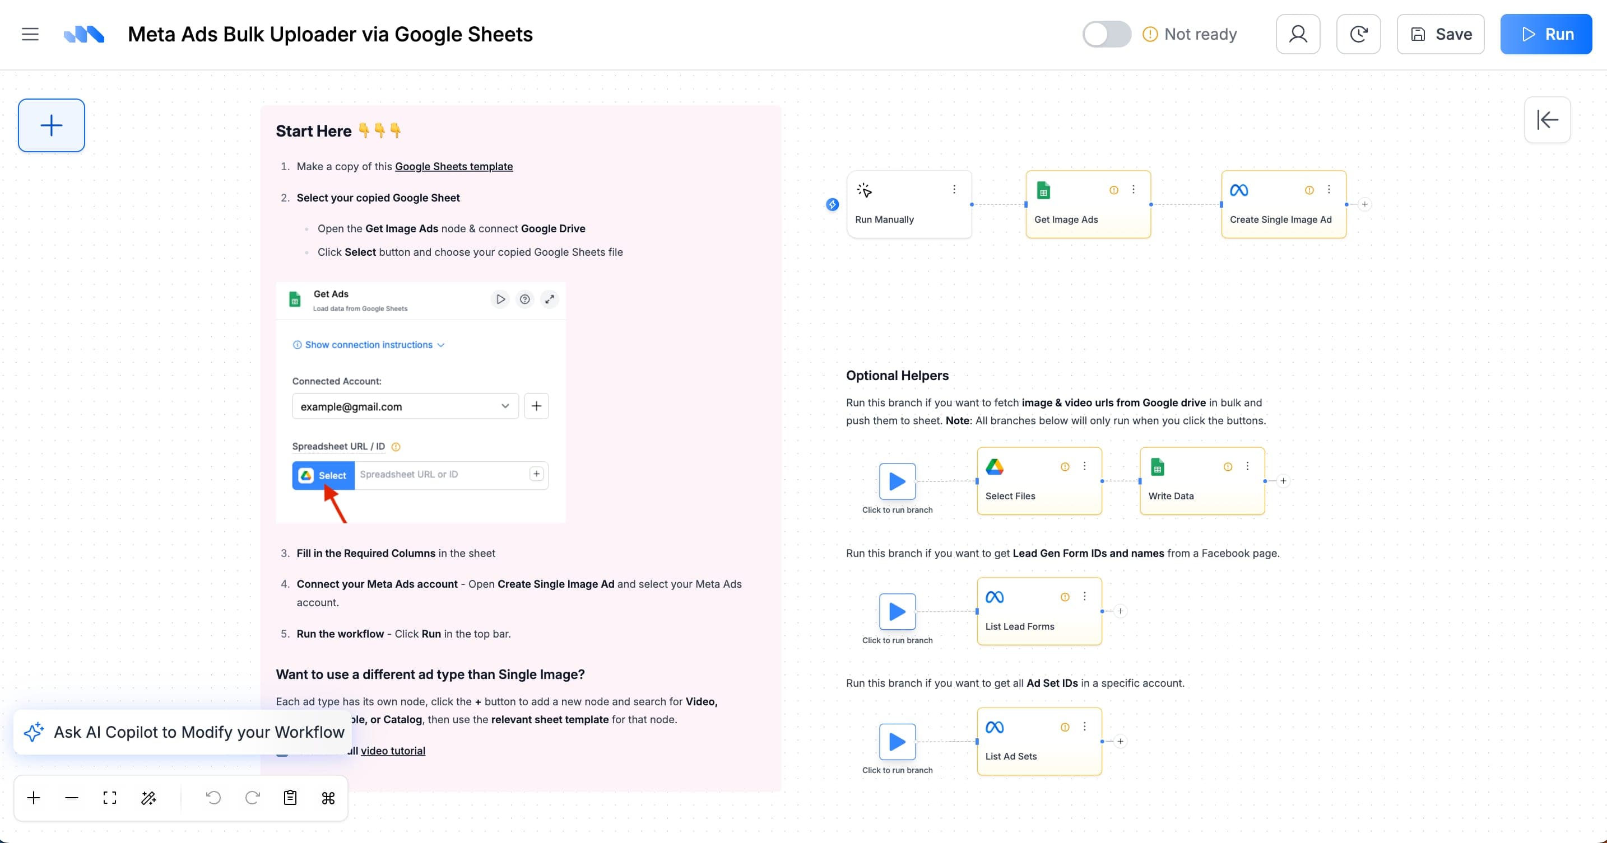Click warning icon on Write Data node
The image size is (1607, 843).
pyautogui.click(x=1228, y=467)
